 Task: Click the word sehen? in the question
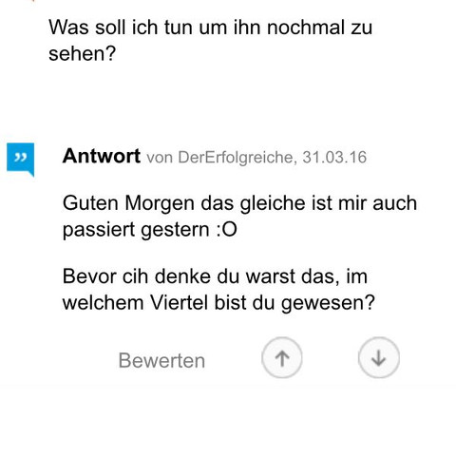(x=83, y=53)
